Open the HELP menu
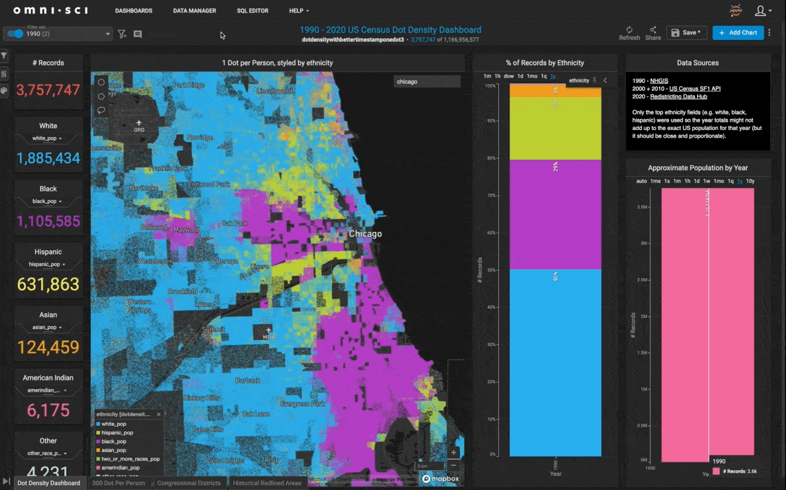The height and width of the screenshot is (490, 786). (x=299, y=10)
